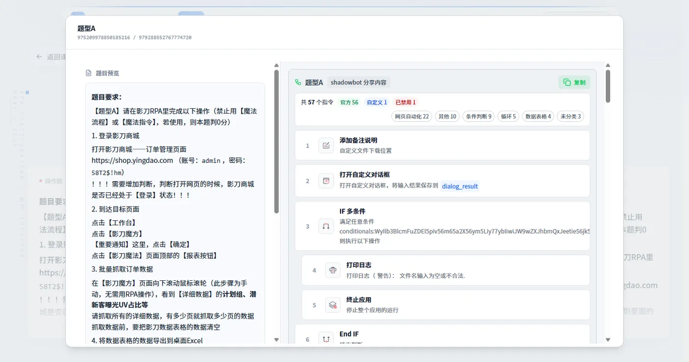Filter by 其他 10 category
The height and width of the screenshot is (362, 689).
(x=447, y=117)
